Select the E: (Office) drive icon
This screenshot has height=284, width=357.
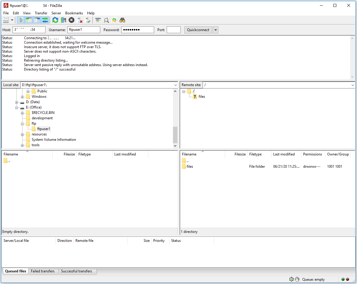(x=22, y=108)
